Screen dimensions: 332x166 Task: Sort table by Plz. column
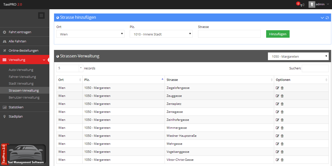(123, 80)
